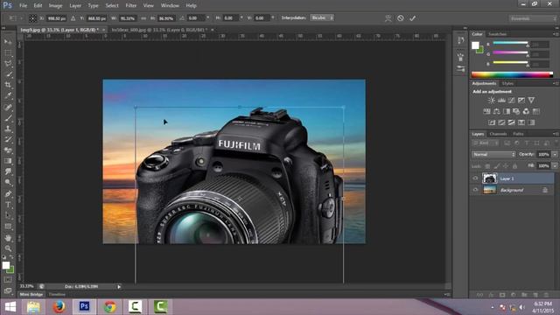Open the File menu
The image size is (560, 315).
(x=23, y=5)
